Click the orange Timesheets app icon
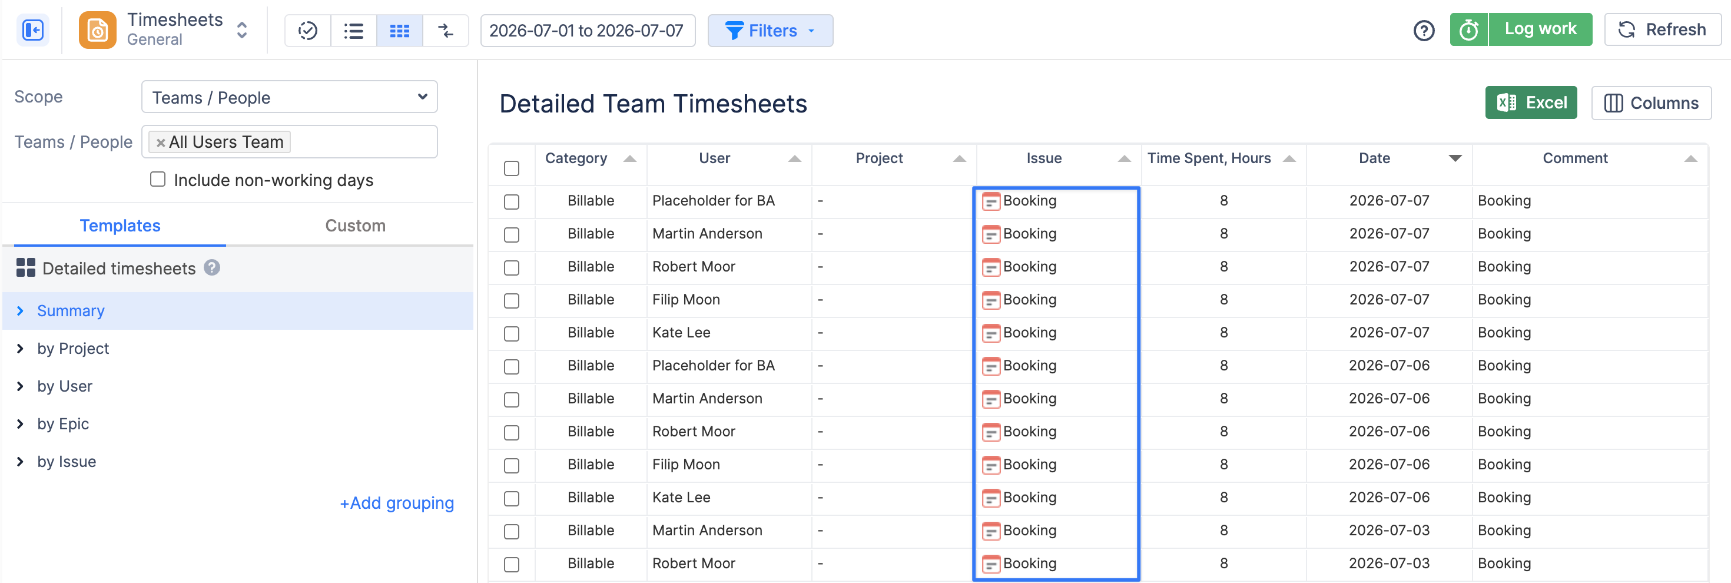 97,30
